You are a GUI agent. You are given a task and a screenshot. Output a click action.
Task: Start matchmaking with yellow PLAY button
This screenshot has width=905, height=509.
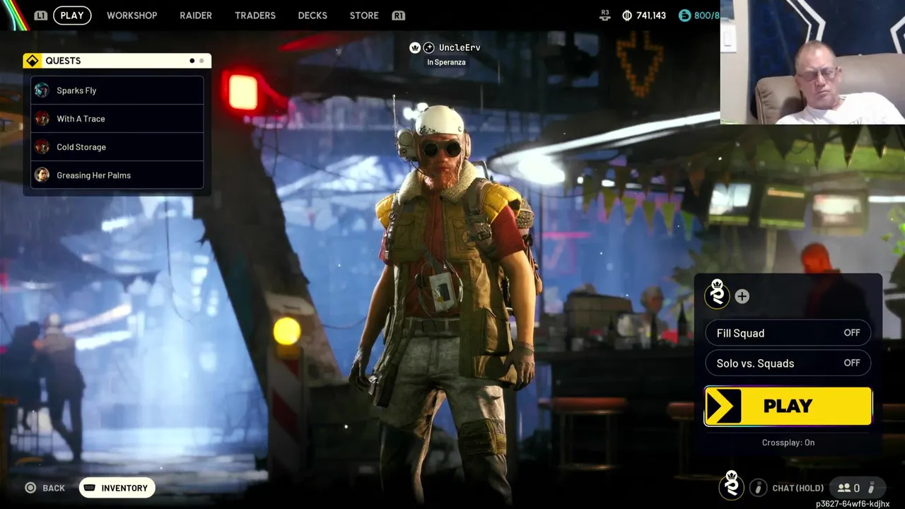(x=788, y=406)
